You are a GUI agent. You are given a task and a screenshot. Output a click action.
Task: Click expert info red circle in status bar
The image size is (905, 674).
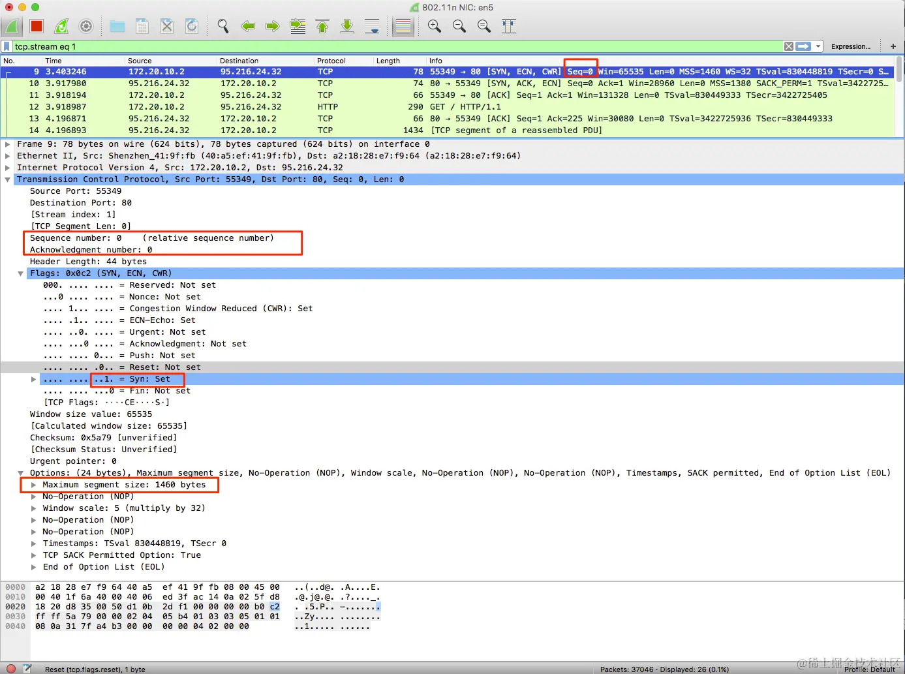point(11,669)
